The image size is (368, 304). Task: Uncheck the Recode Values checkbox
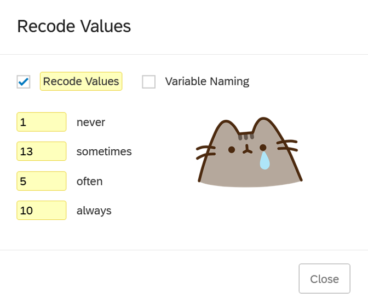point(24,82)
